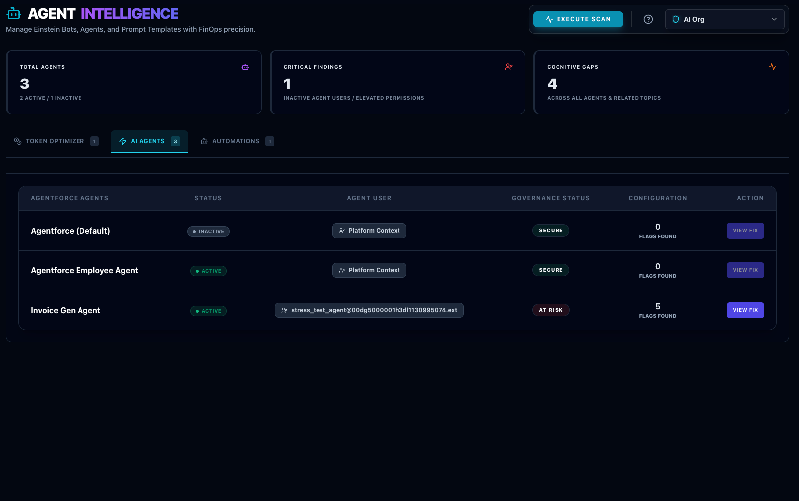Screen dimensions: 799x501
Task: Click the Secure badge for Agentforce (Default)
Action: coord(551,231)
